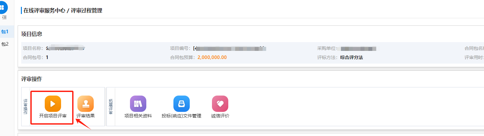Select the vertical 评审操作 group label
The height and width of the screenshot is (136, 484).
[x=25, y=106]
